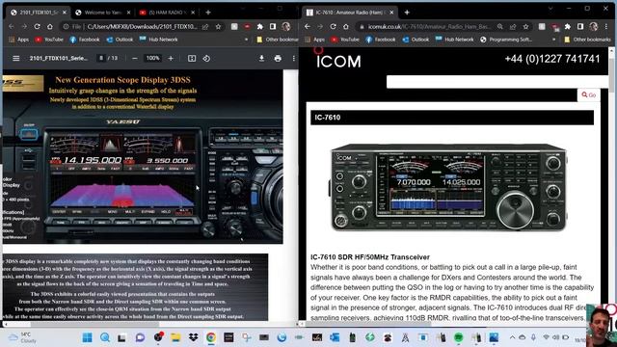Open Other bookmarks folder in Icom window
Viewport: 617px width, 347px height.
pos(587,40)
